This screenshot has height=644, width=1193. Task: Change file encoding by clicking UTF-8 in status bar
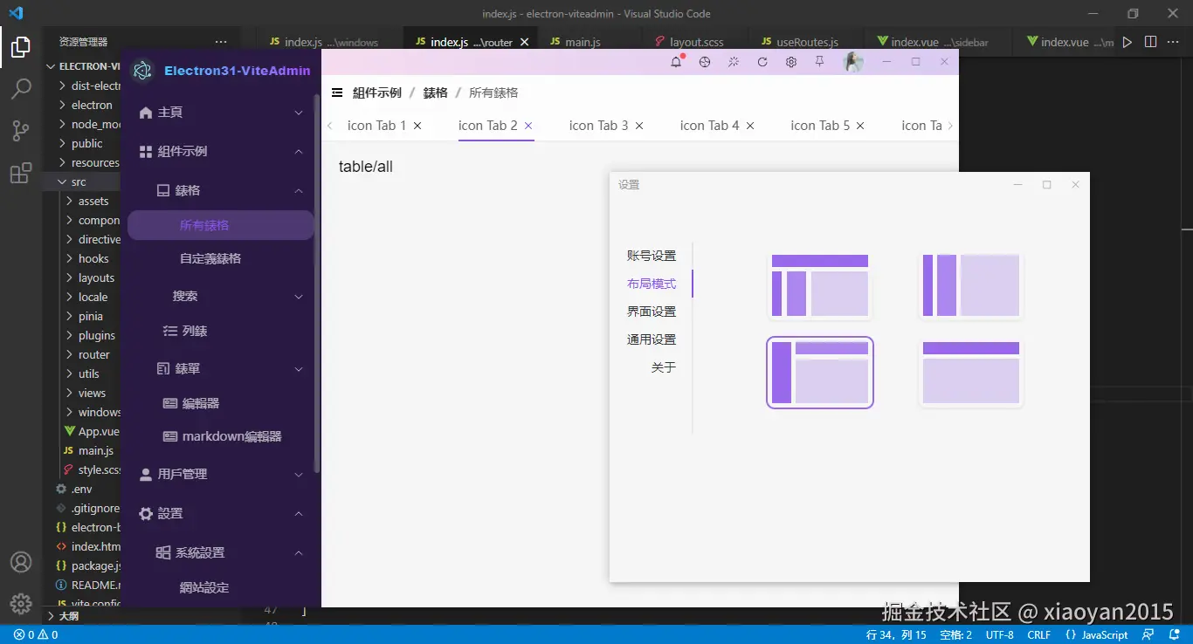pos(999,634)
